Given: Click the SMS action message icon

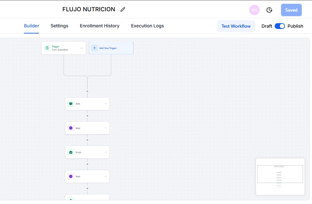Looking at the screenshot, I should click(71, 104).
